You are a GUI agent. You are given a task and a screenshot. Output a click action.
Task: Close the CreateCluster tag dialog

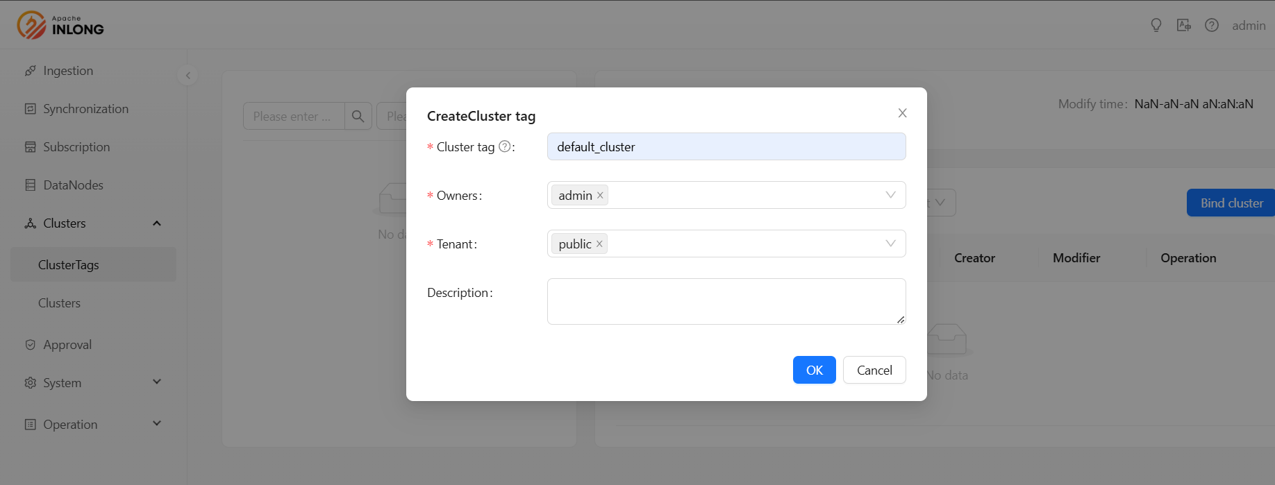(x=902, y=113)
